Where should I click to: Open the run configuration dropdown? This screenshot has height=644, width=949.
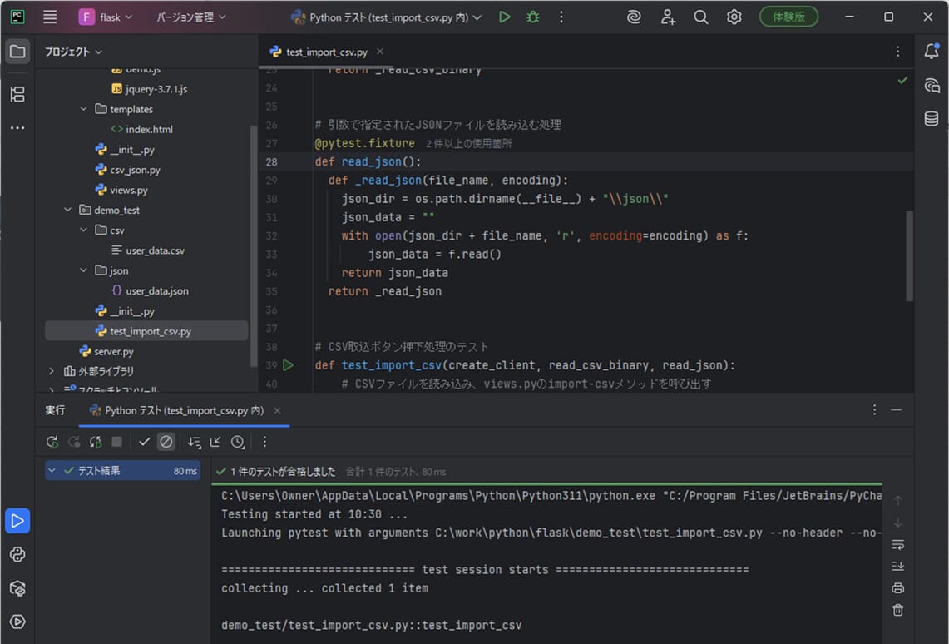(387, 17)
